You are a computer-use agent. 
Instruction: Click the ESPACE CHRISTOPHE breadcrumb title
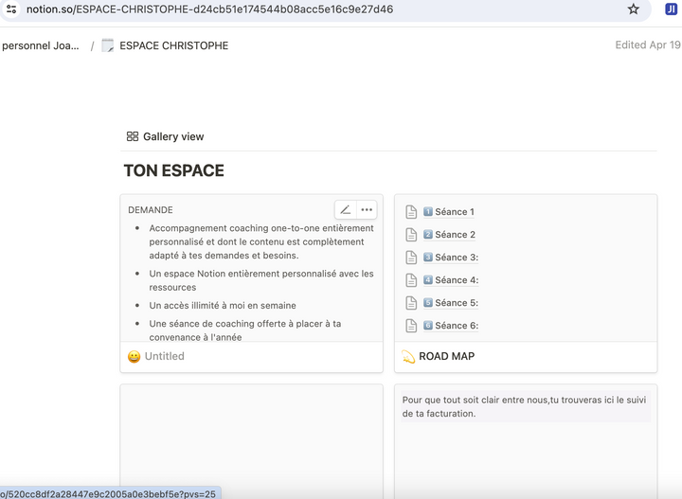(173, 45)
